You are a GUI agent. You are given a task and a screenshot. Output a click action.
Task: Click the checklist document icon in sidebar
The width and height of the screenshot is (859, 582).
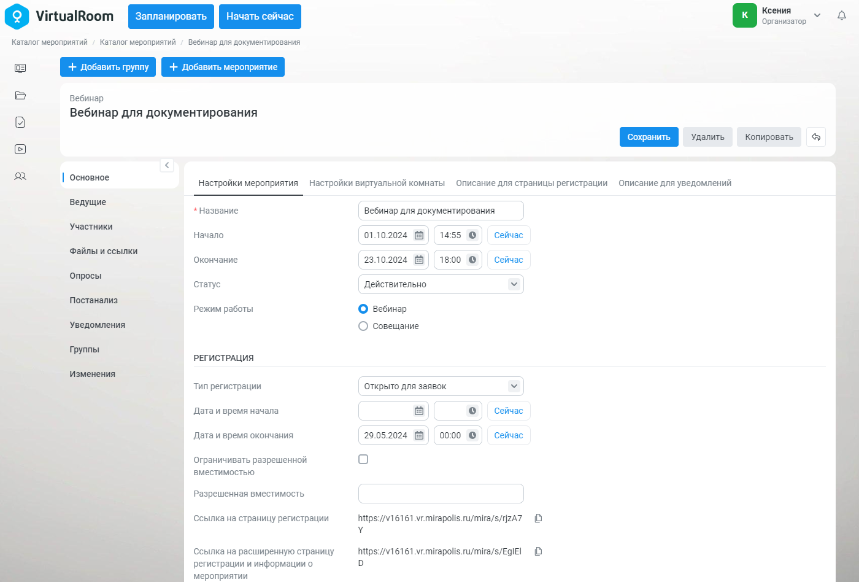point(20,122)
